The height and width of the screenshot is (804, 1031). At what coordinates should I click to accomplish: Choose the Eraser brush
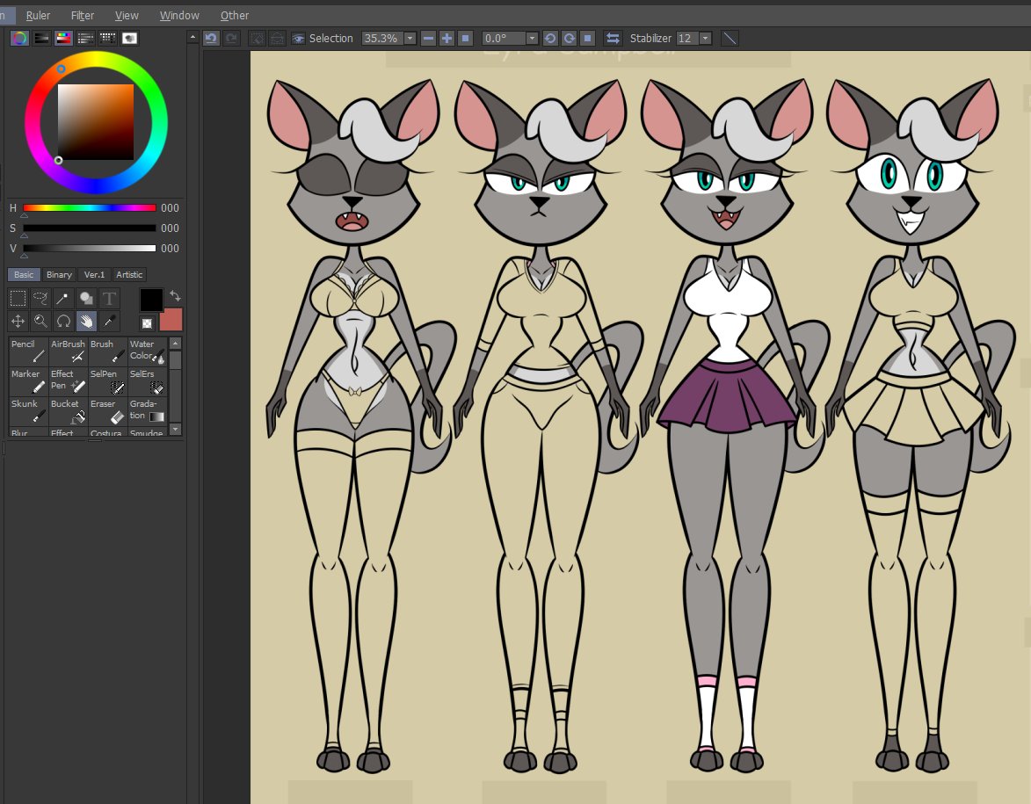[x=105, y=409]
